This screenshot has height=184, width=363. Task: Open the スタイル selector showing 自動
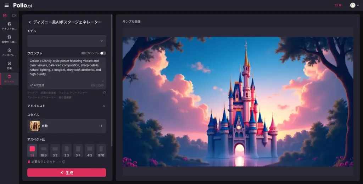coord(67,126)
